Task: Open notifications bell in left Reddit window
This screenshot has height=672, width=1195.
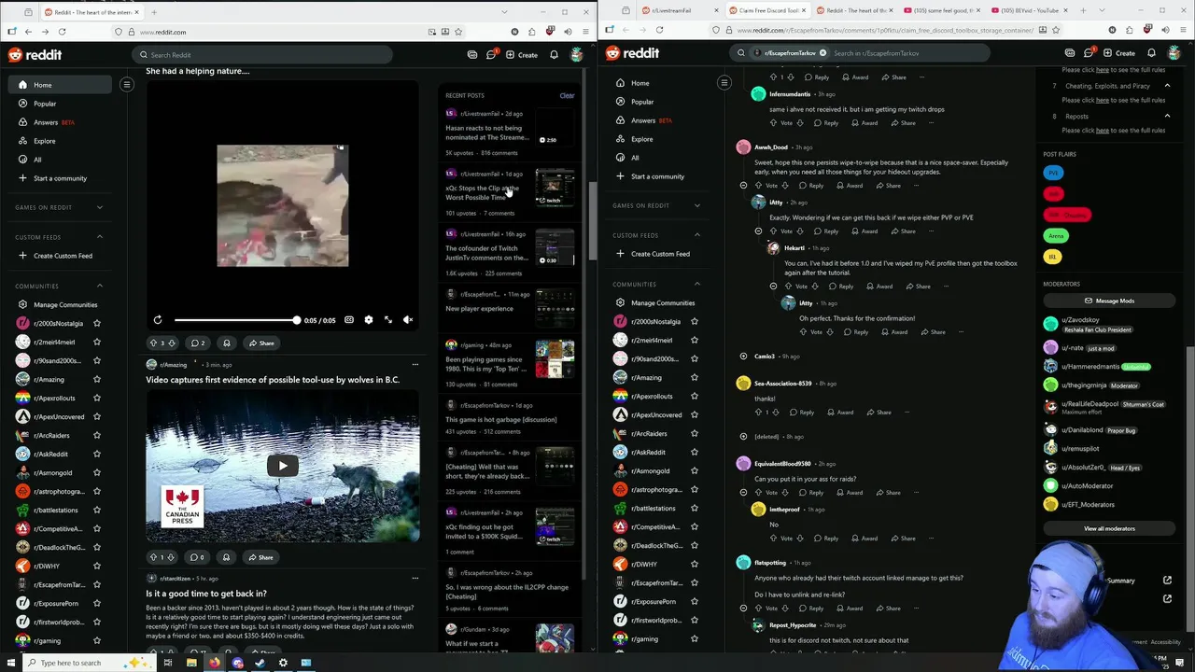Action: [554, 55]
